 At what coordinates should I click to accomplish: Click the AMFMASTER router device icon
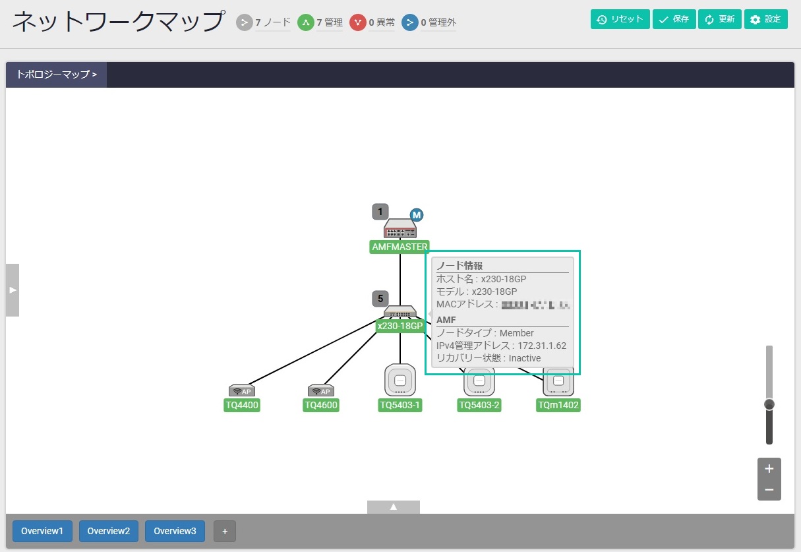pyautogui.click(x=400, y=228)
